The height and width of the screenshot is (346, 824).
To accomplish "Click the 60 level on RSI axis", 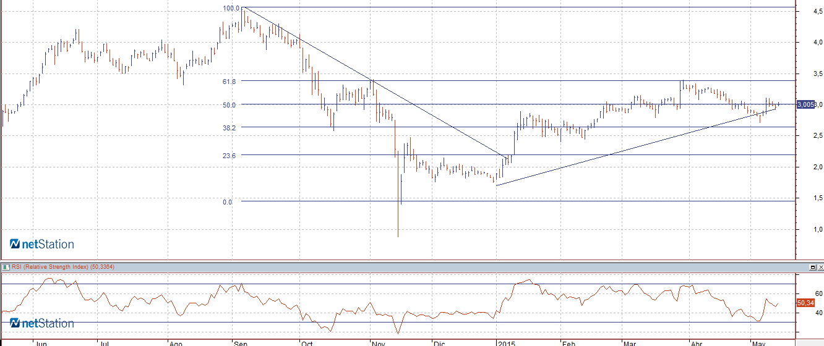I will point(818,293).
